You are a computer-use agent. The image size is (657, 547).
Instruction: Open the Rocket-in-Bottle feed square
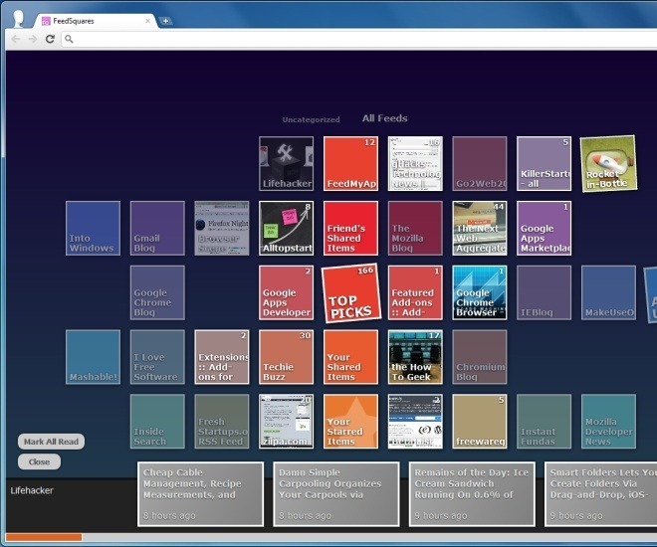point(608,164)
